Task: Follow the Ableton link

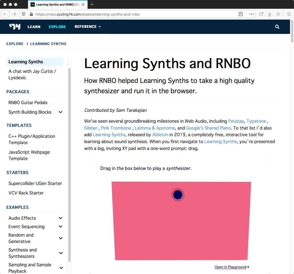Action: tap(160, 135)
